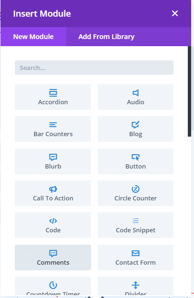Add the Bar Counters module

(53, 129)
